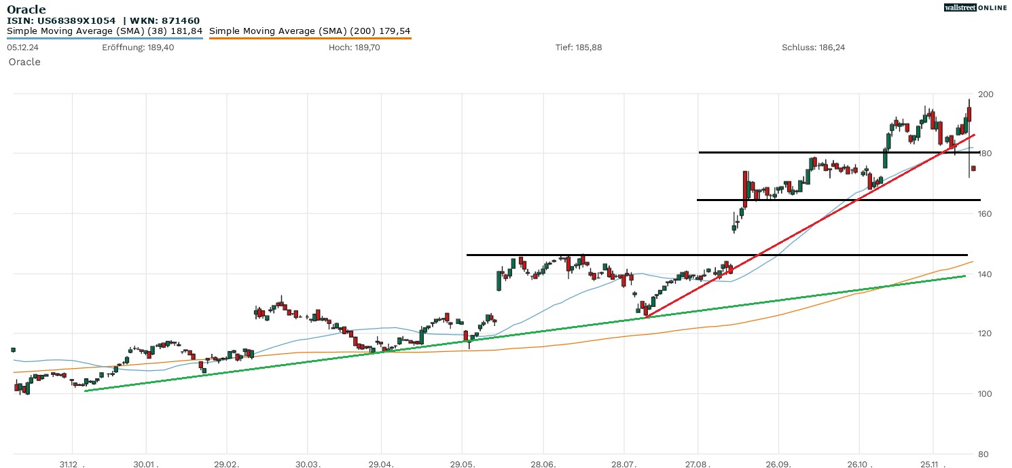
Task: Click the orange line under SMA (200)
Action: (310, 38)
